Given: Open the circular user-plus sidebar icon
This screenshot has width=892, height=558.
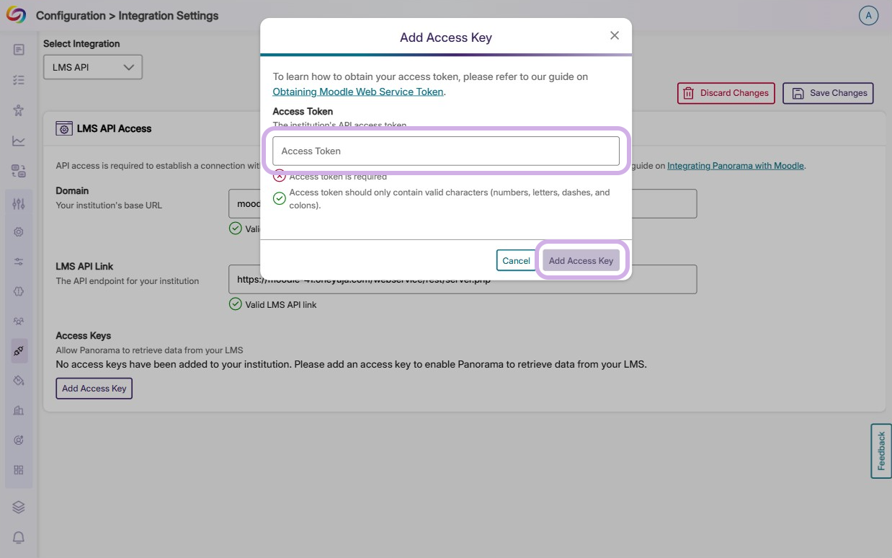Looking at the screenshot, I should click(x=19, y=440).
